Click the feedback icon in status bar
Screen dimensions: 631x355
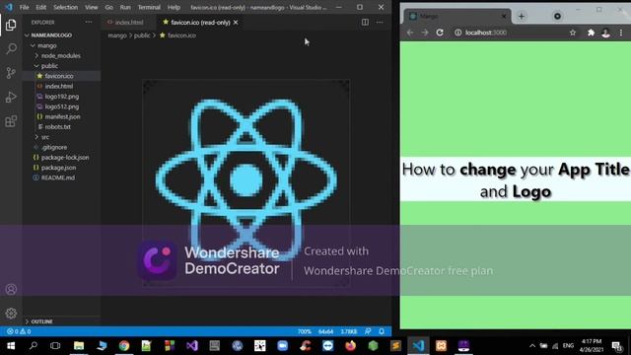[x=368, y=331]
